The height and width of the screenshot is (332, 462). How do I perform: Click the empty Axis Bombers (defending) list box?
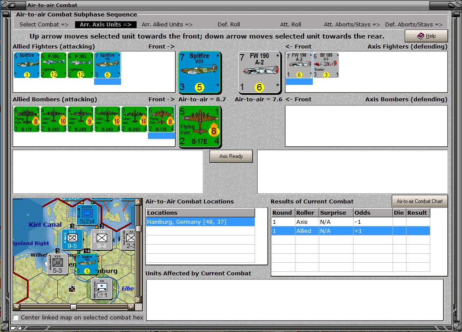366,126
